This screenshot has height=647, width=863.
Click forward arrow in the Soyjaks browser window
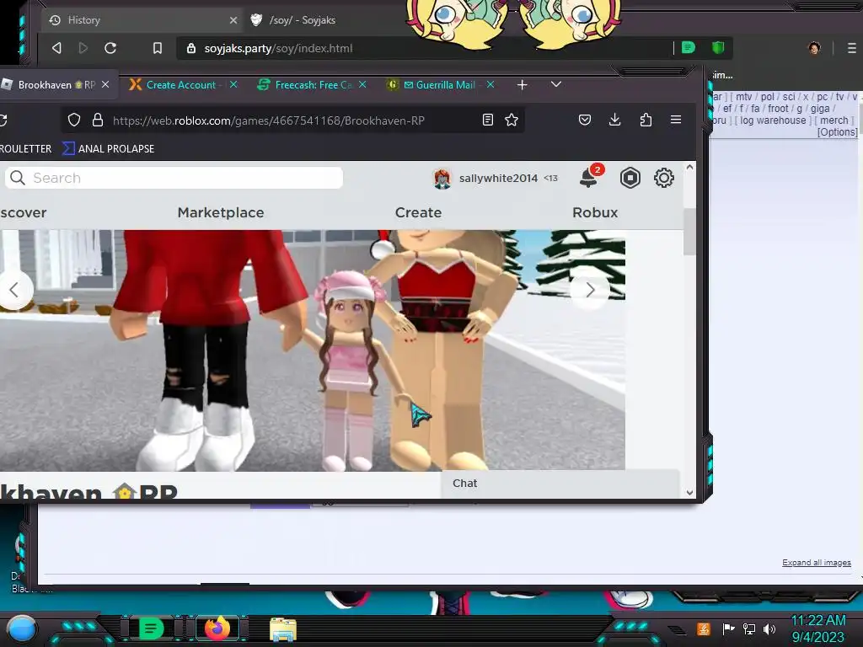pos(83,48)
